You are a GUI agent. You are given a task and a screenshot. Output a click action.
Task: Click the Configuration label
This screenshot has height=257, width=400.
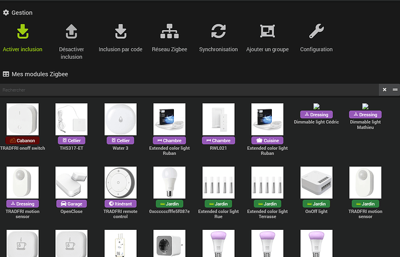317,49
